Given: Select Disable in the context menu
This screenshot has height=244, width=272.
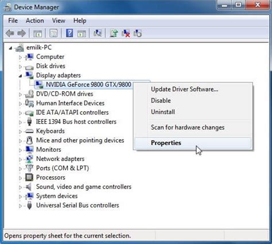Looking at the screenshot, I should [x=161, y=100].
